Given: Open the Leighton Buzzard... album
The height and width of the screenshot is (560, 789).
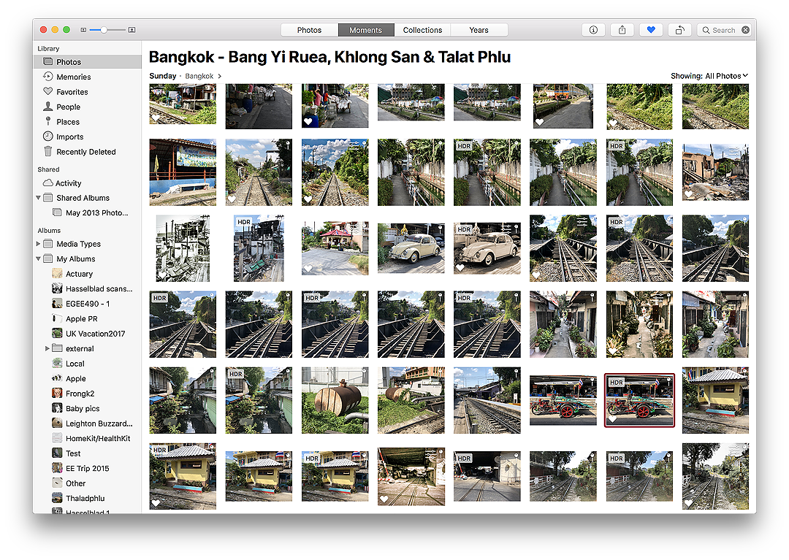Looking at the screenshot, I should coord(88,423).
